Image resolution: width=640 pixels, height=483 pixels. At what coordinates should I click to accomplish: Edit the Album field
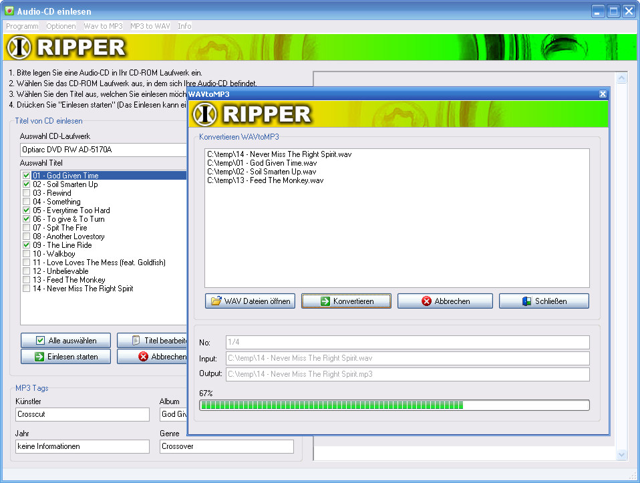pyautogui.click(x=174, y=414)
